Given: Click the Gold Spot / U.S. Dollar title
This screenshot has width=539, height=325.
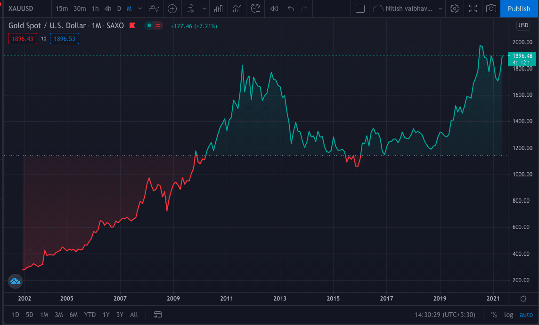Looking at the screenshot, I should (47, 26).
